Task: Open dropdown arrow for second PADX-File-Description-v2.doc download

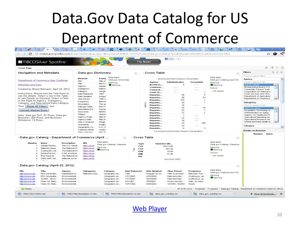Action: click(145, 194)
